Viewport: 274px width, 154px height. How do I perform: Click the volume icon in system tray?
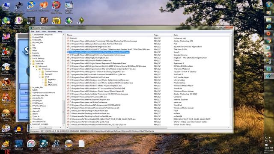click(x=270, y=138)
